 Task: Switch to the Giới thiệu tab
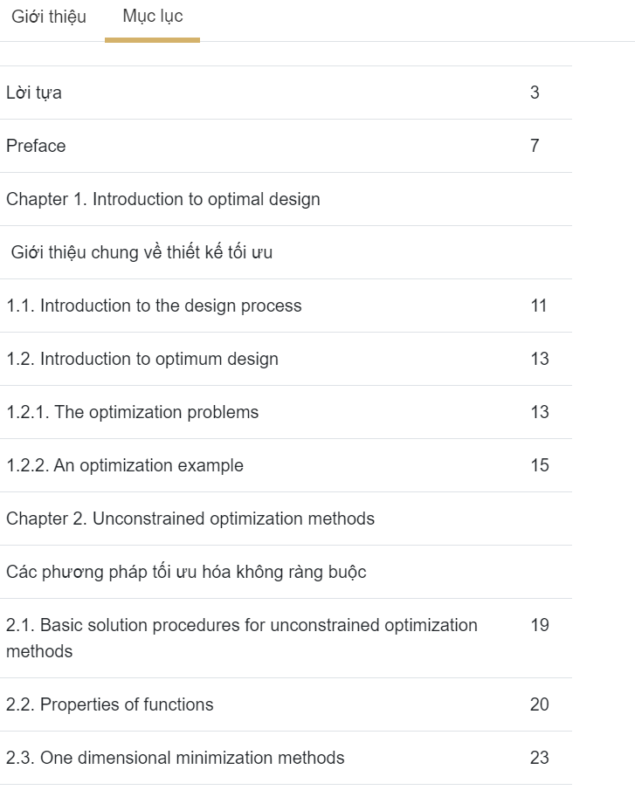(49, 17)
